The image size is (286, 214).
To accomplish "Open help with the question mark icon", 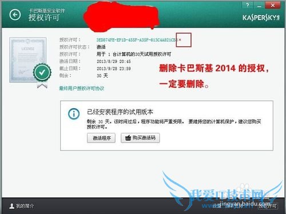I will click(x=248, y=5).
